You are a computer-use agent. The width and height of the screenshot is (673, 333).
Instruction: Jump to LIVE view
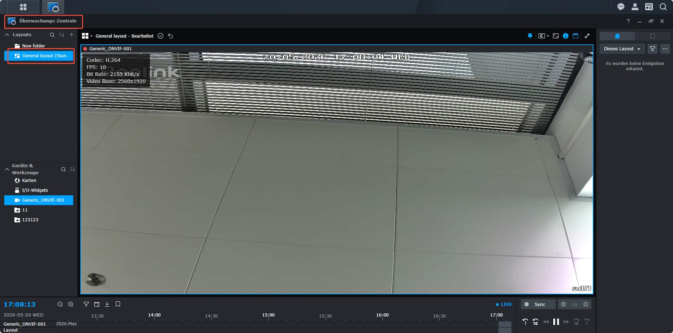click(x=504, y=305)
